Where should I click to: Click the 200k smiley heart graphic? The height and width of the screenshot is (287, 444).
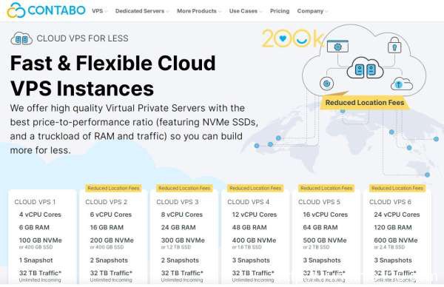click(x=292, y=38)
